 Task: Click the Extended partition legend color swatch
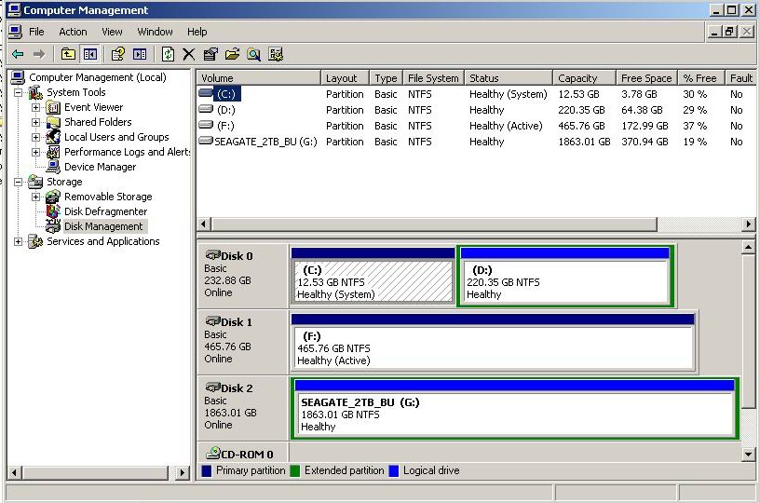pyautogui.click(x=294, y=471)
